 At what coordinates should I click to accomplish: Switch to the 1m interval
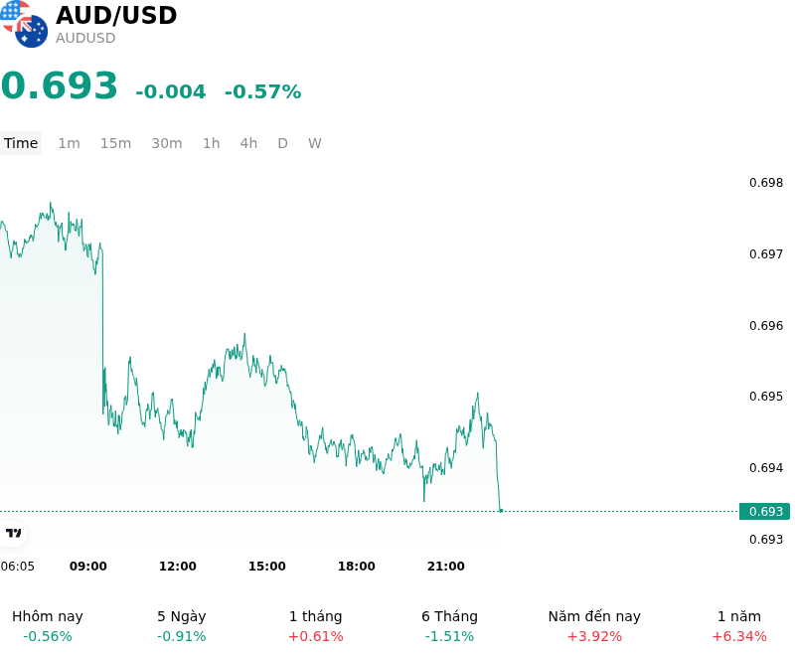click(69, 143)
